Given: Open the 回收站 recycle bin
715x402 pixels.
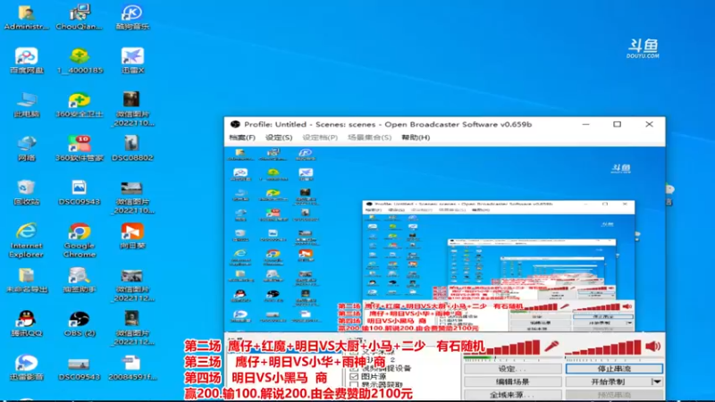Looking at the screenshot, I should click(27, 192).
